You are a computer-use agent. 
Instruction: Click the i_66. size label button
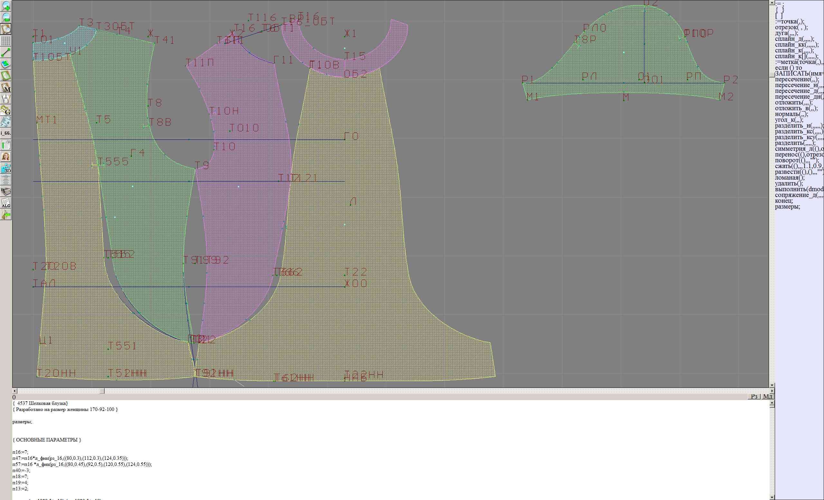pos(6,133)
